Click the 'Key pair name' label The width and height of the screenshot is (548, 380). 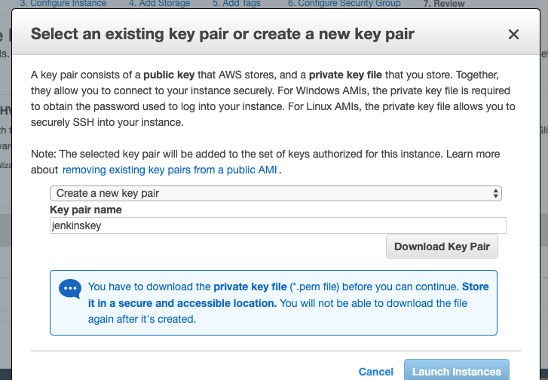[86, 210]
